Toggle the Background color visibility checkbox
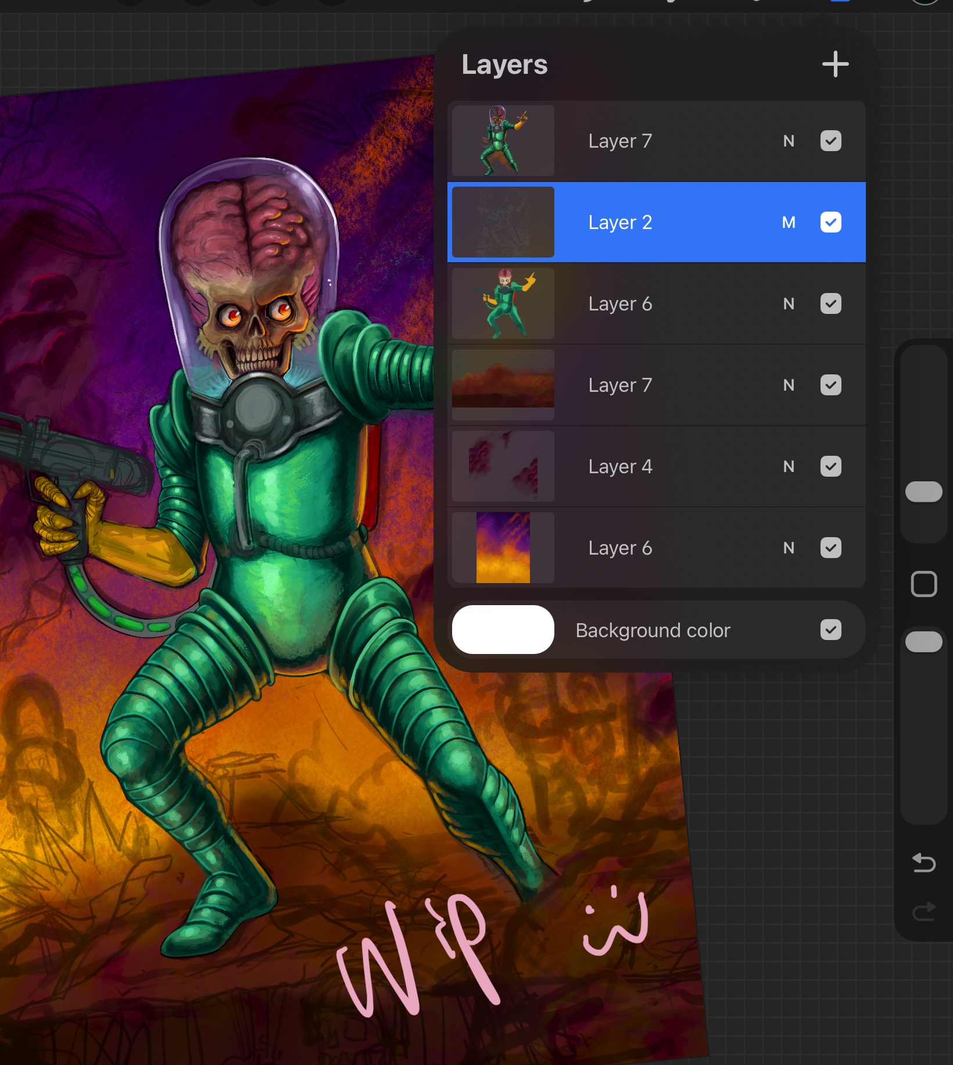Viewport: 953px width, 1065px height. 830,630
